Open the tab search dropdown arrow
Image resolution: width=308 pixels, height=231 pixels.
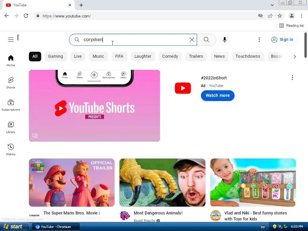(x=272, y=5)
